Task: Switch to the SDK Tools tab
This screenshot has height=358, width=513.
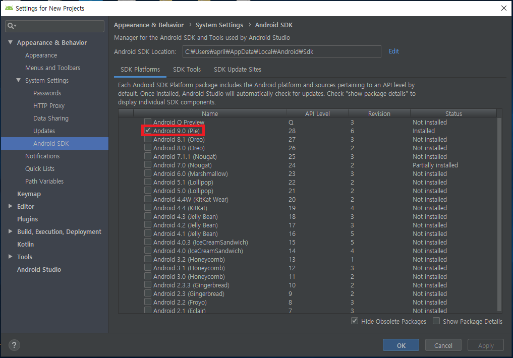Action: point(187,69)
